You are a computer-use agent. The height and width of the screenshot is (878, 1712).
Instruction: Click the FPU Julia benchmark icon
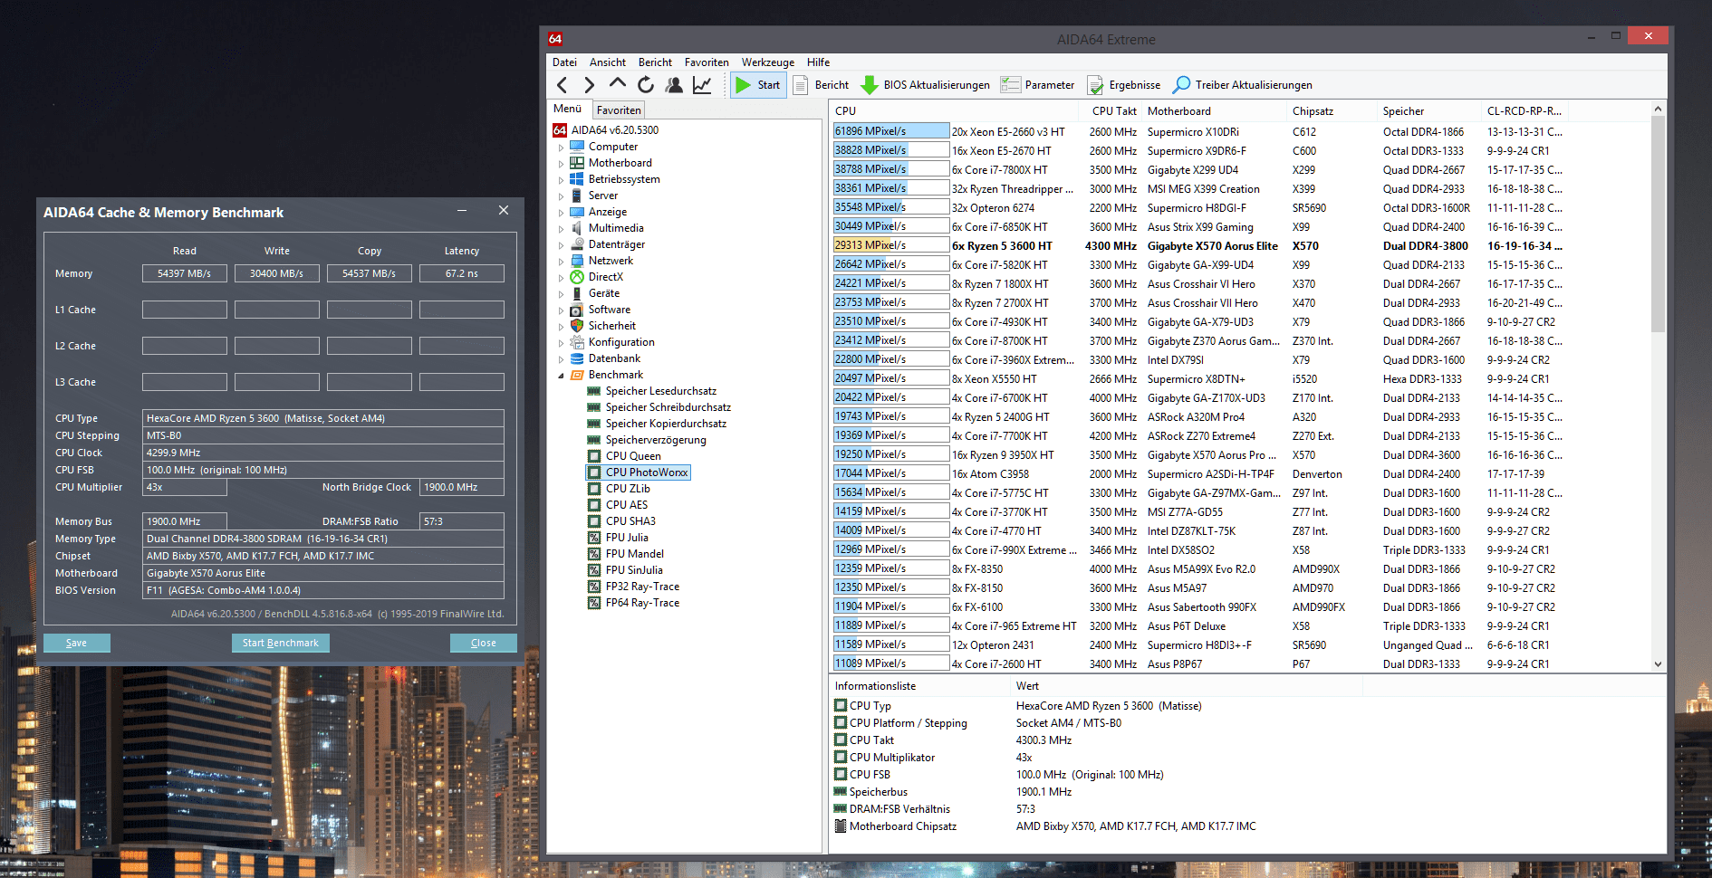[594, 538]
